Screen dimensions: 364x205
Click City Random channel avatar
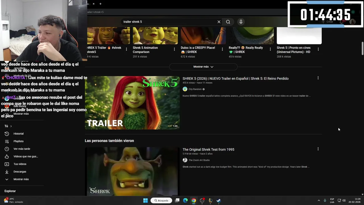pos(185,89)
